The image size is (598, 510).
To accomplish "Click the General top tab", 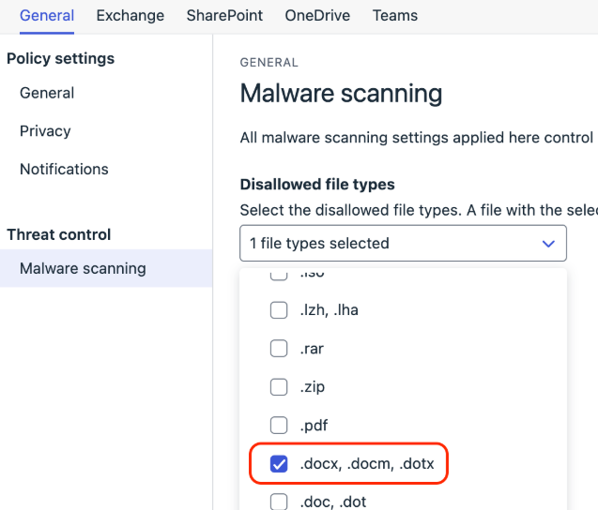I will [47, 16].
